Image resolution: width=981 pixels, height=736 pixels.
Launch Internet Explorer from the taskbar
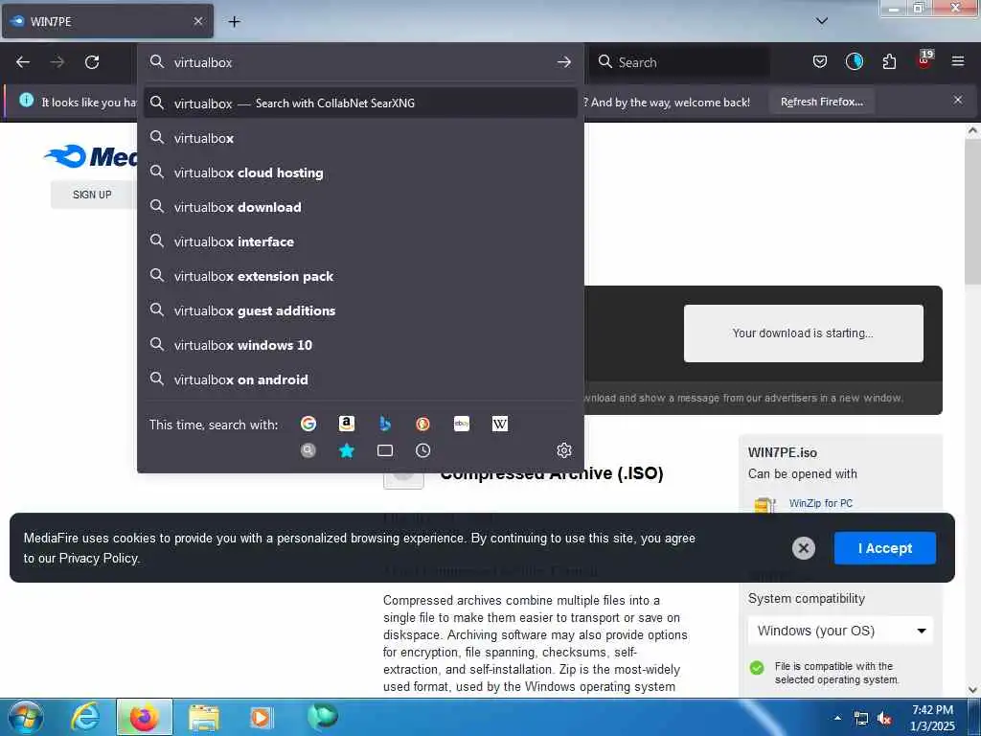tap(85, 717)
